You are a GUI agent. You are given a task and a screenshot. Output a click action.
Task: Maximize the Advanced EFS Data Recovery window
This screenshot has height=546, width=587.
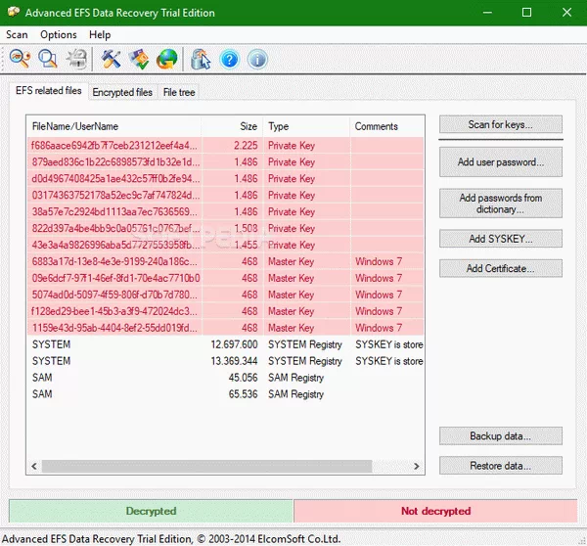coord(526,13)
